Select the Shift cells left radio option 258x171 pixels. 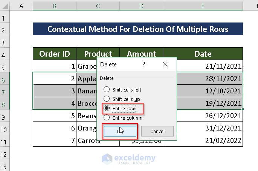click(x=107, y=90)
